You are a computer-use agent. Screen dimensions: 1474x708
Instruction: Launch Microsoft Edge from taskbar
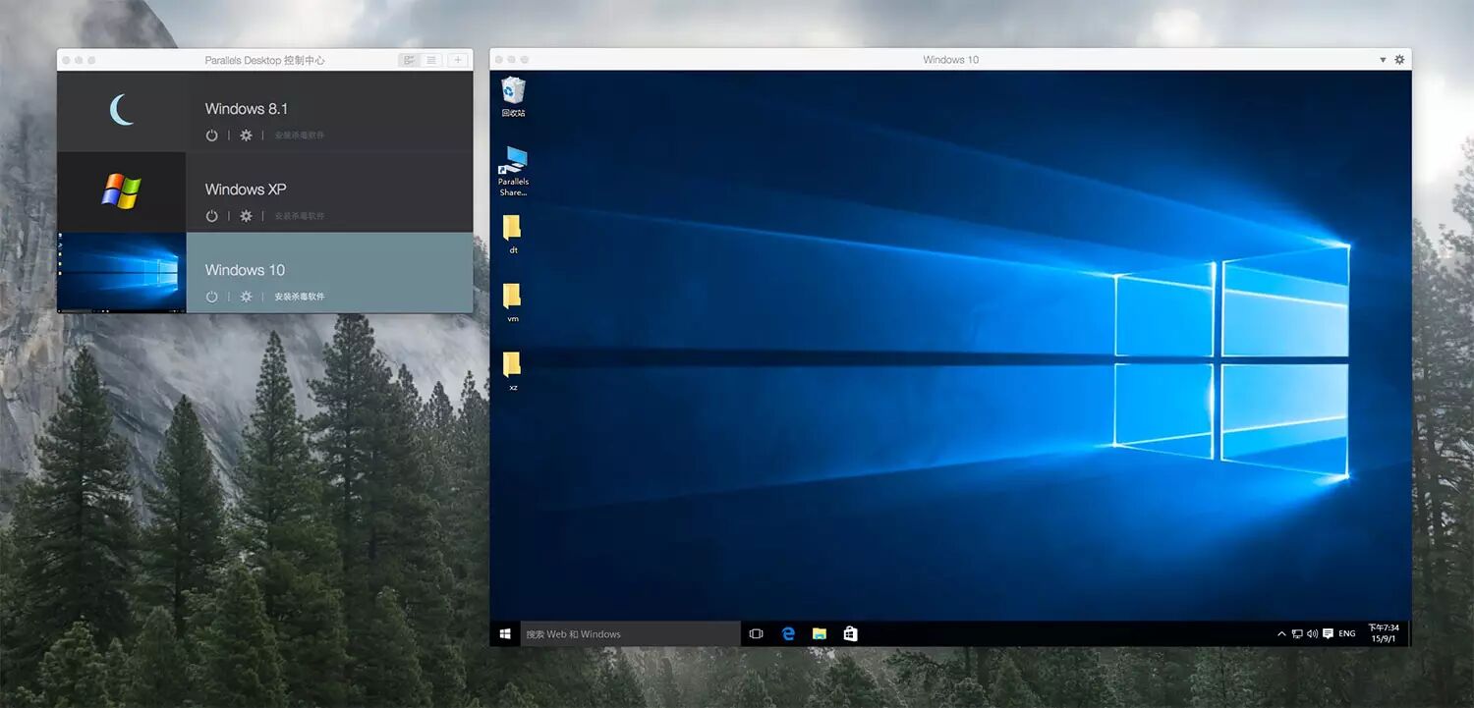[787, 634]
